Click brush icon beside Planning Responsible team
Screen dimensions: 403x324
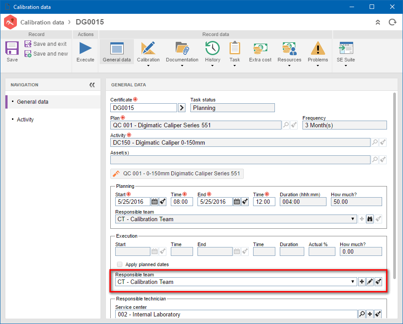378,219
